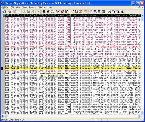Click the dashed line marker toolbar icon
The image size is (145, 122).
(x=19, y=12)
